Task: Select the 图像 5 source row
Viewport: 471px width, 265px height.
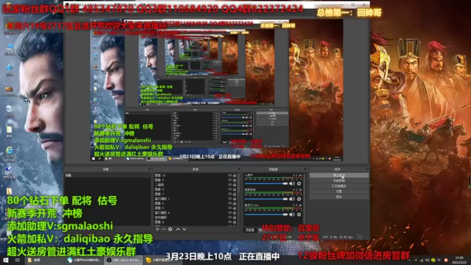Action: pos(195,208)
